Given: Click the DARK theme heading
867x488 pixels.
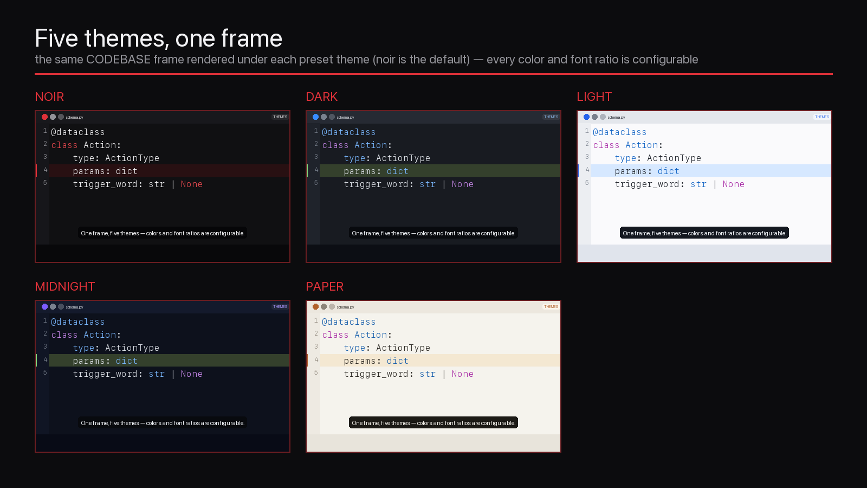Looking at the screenshot, I should click(x=321, y=97).
